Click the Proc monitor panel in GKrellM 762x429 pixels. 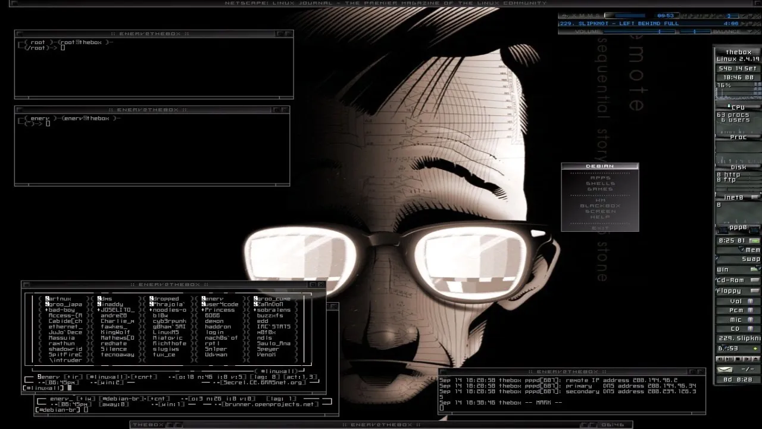[738, 137]
